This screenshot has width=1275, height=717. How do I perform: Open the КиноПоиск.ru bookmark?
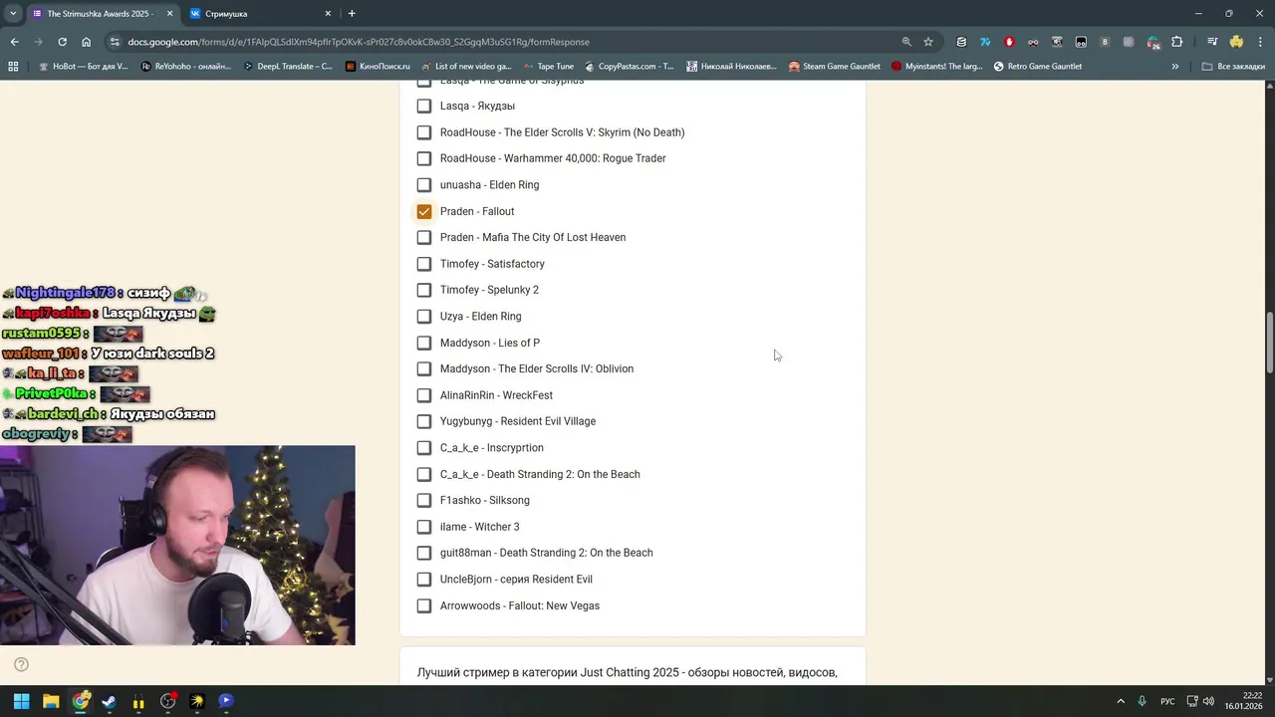378,67
